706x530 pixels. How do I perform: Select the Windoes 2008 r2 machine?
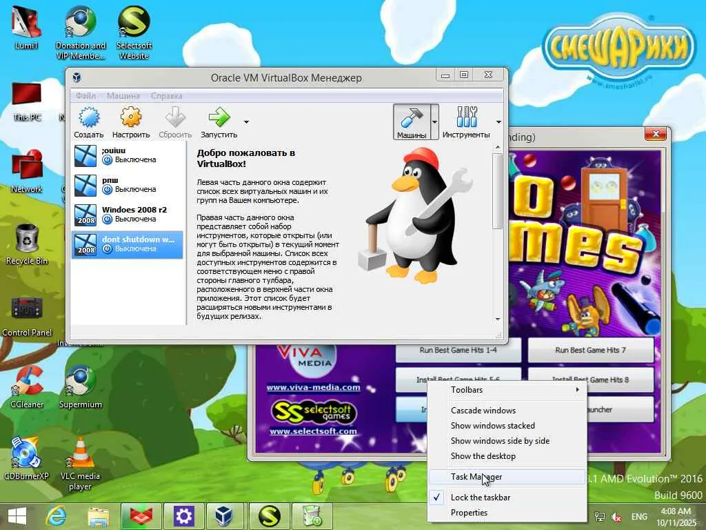tap(128, 215)
